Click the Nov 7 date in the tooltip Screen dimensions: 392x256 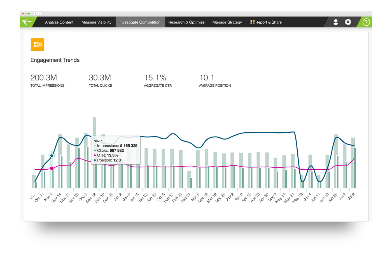pyautogui.click(x=98, y=141)
